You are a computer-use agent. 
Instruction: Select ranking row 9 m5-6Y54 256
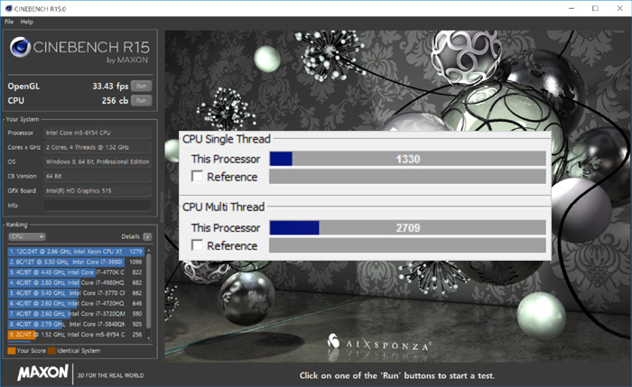coord(76,335)
